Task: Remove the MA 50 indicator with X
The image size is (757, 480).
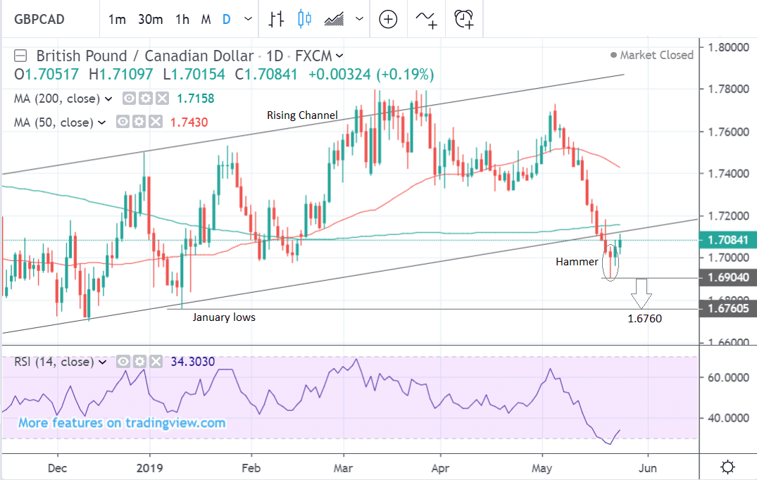Action: pyautogui.click(x=156, y=122)
